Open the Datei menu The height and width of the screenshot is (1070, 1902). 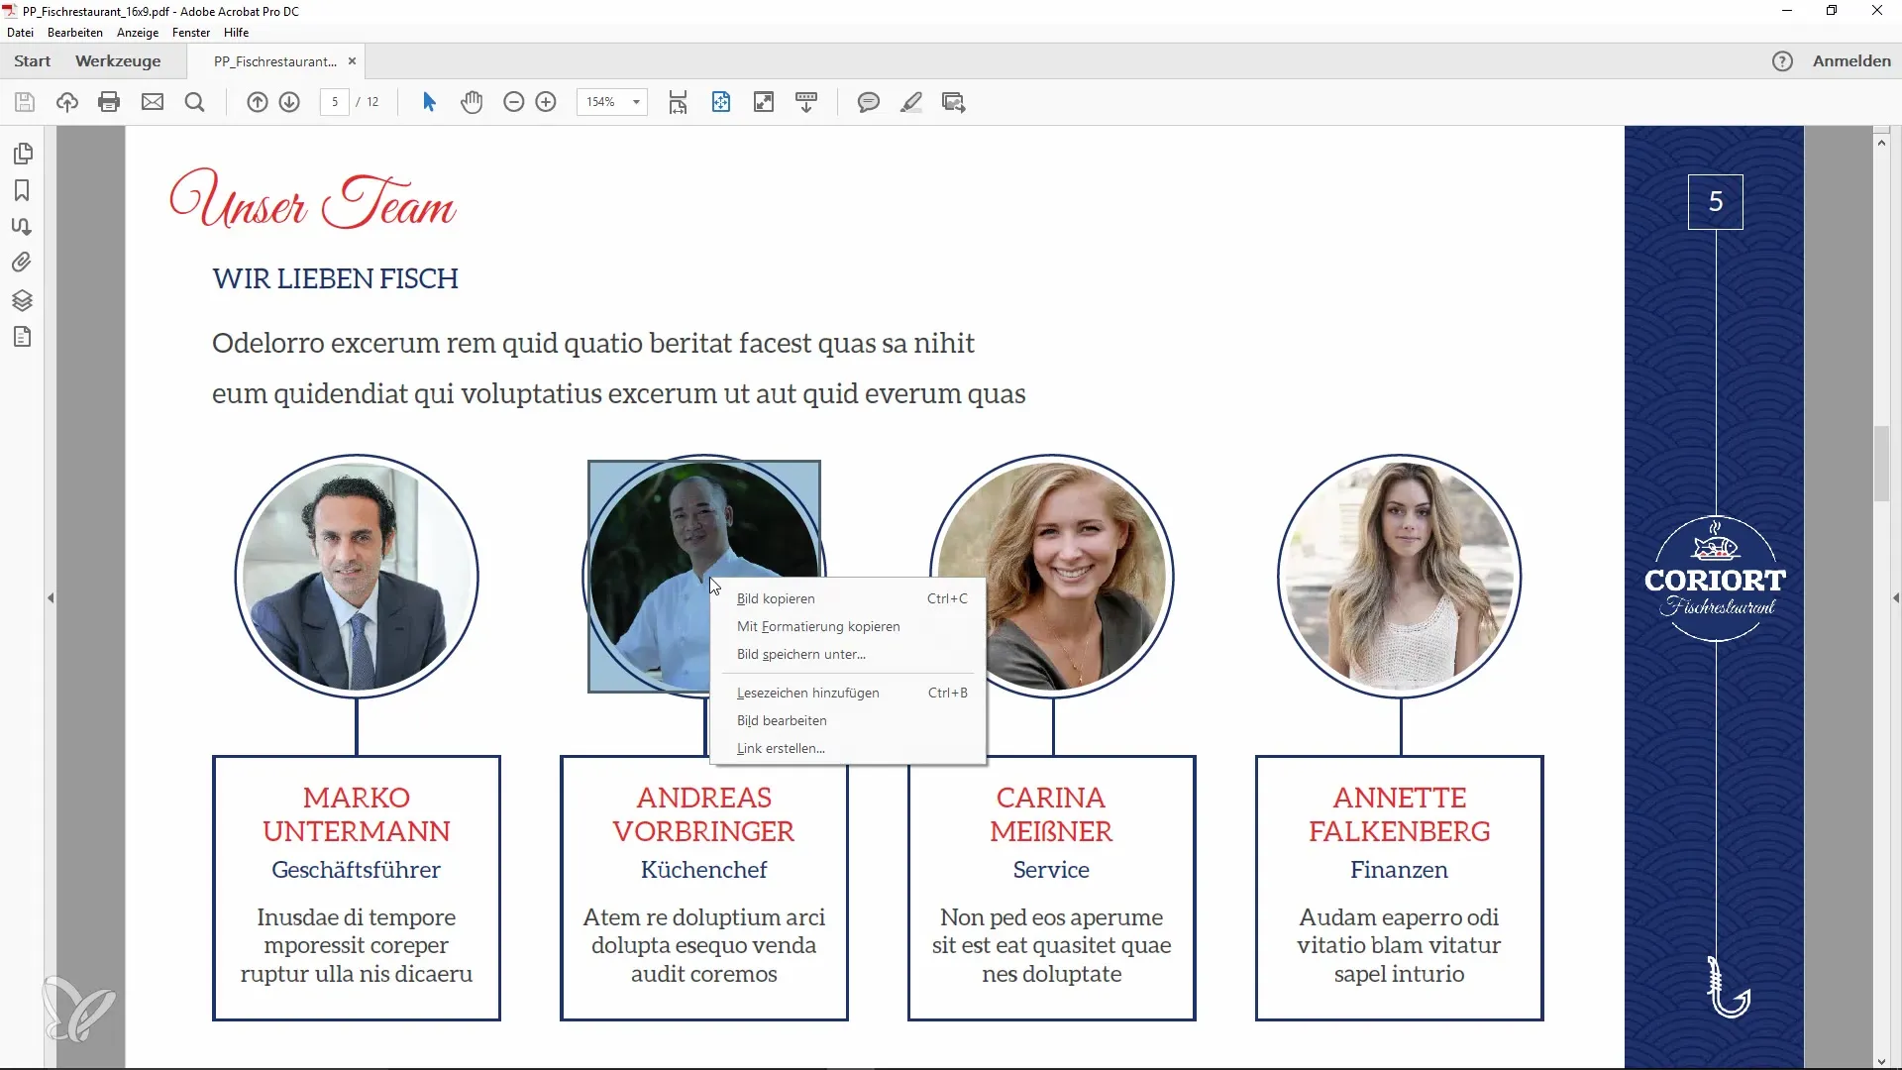tap(20, 33)
